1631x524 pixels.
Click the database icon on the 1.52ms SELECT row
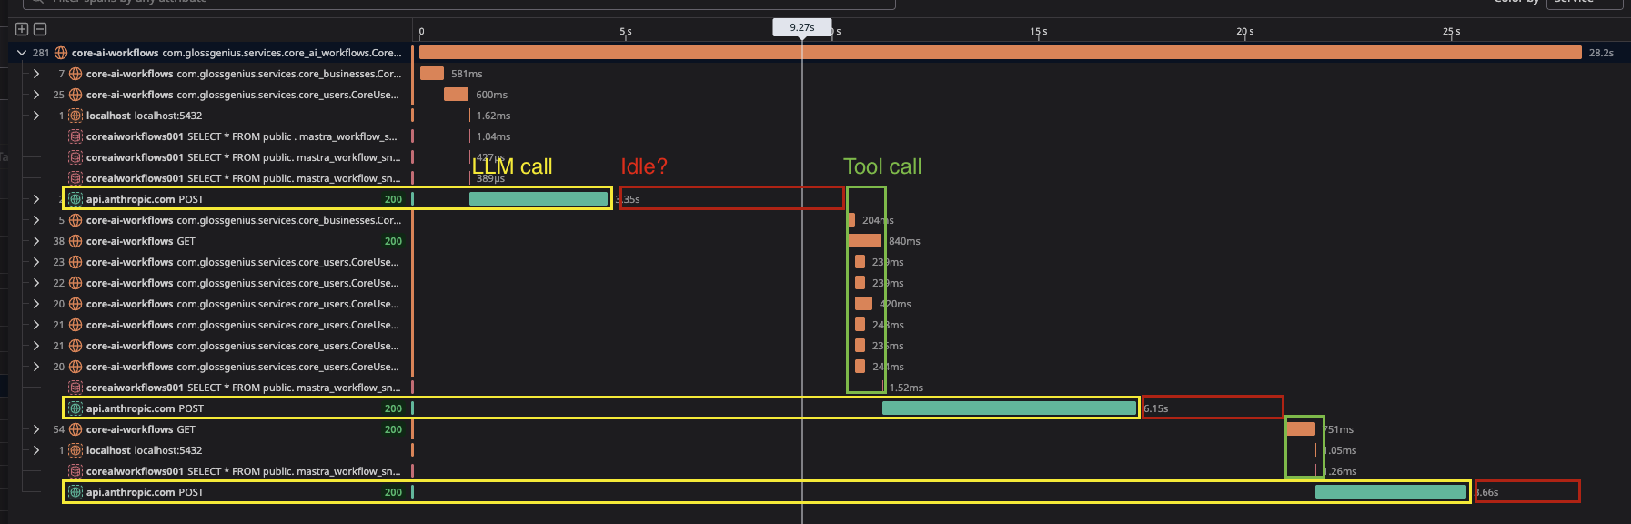(x=76, y=388)
